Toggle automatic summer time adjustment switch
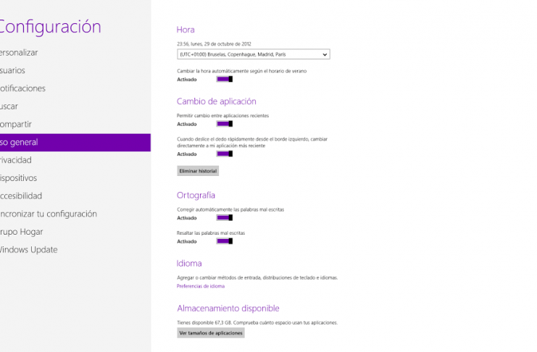Image resolution: width=537 pixels, height=352 pixels. (x=225, y=79)
